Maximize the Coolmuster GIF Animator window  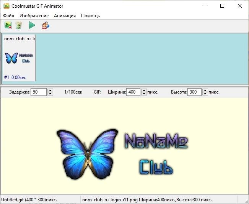point(222,6)
